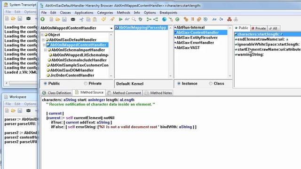Collapse the AbtXmlMappedContentHandler tree node

(x=44, y=45)
